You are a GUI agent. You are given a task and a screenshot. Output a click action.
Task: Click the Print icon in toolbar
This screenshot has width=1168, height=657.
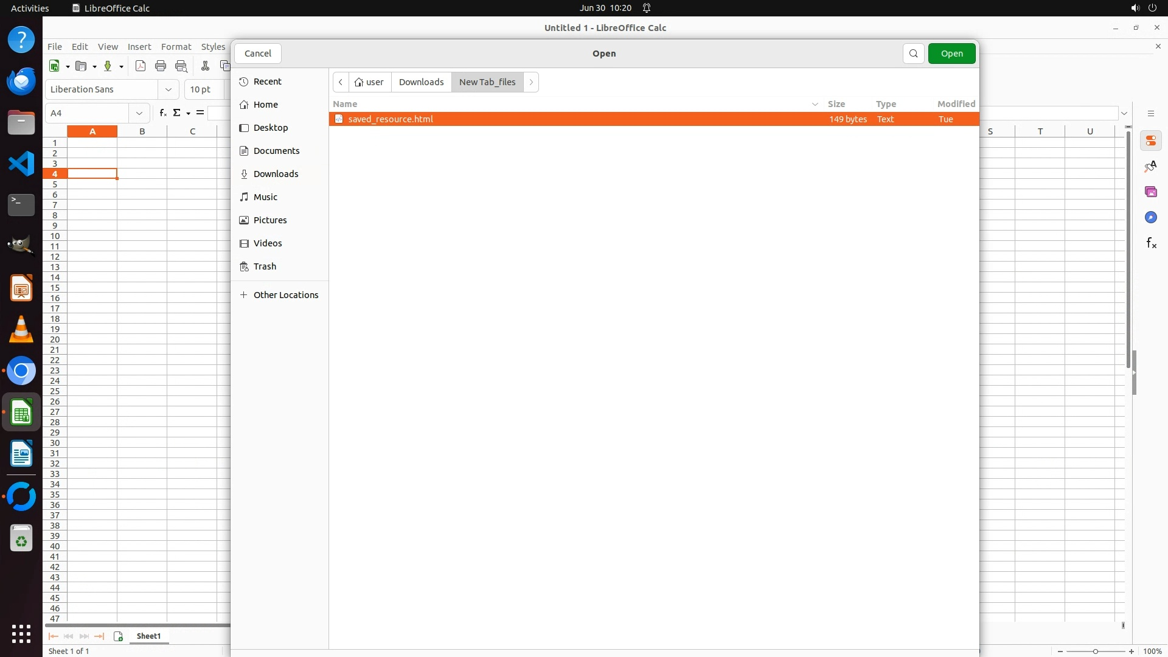[x=161, y=66]
